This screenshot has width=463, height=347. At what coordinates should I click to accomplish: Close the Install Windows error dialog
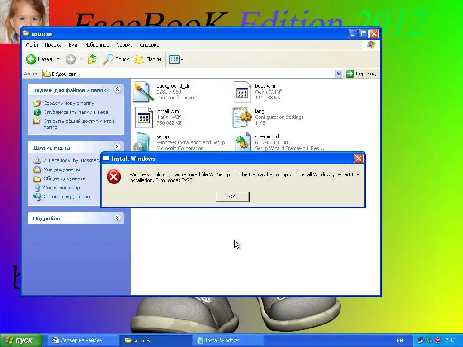pyautogui.click(x=359, y=159)
